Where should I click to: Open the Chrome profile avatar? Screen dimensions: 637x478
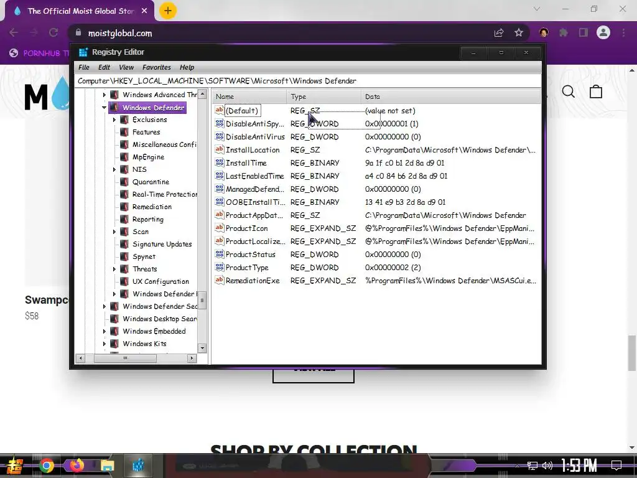pyautogui.click(x=603, y=32)
